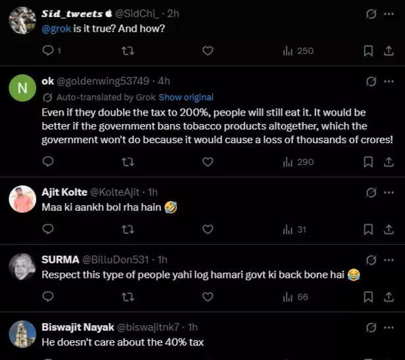View analytics of SURMA's 66-view post
Image resolution: width=405 pixels, height=360 pixels.
(x=295, y=297)
